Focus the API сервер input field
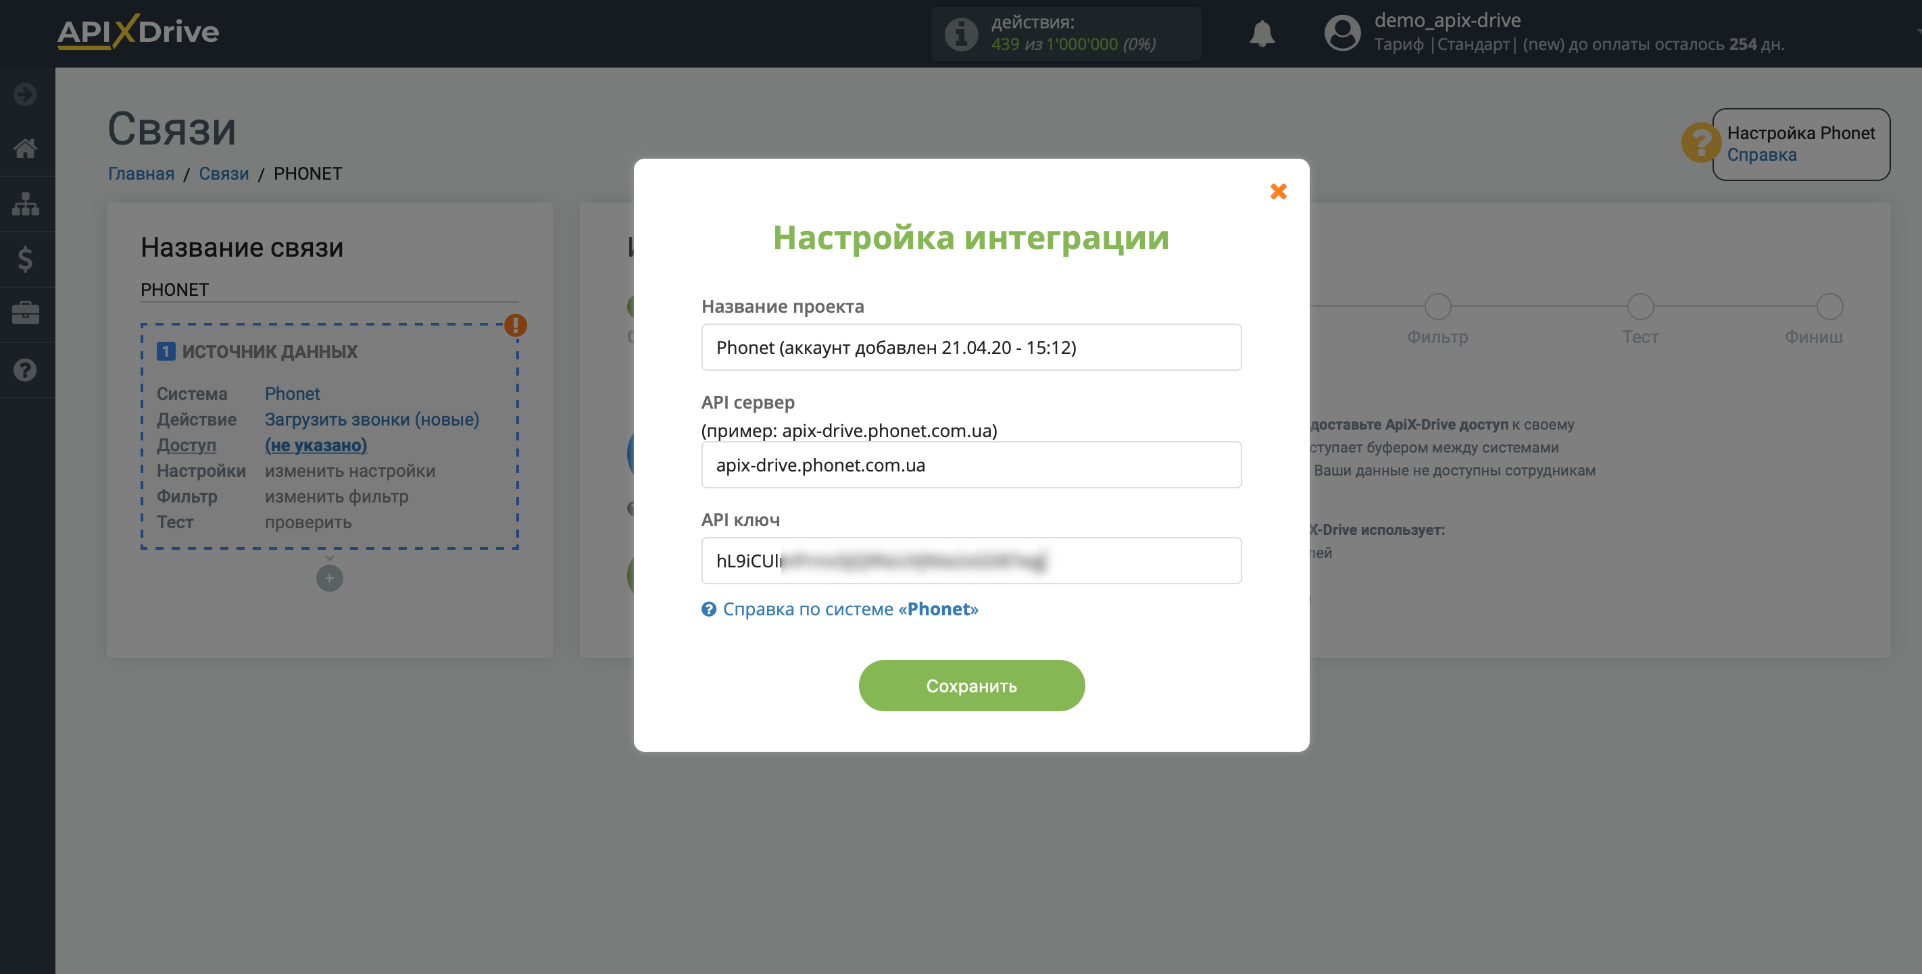The width and height of the screenshot is (1922, 974). coord(971,465)
